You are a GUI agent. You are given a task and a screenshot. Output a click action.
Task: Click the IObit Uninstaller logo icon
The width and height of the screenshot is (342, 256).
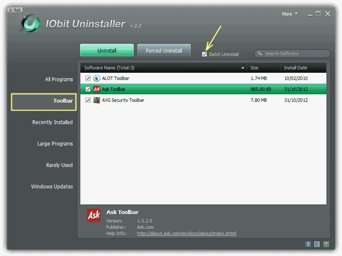coord(30,23)
